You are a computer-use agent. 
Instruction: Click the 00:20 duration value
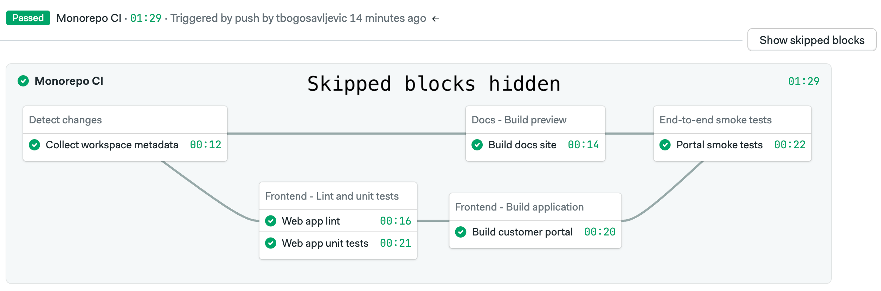(600, 232)
